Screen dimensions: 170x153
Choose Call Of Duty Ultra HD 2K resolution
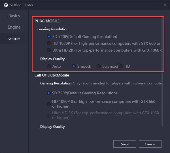[49, 115]
